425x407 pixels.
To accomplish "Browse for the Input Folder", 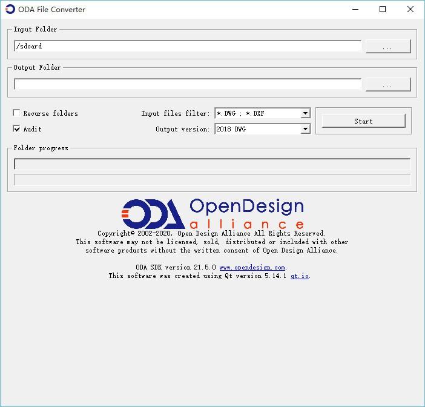I will (x=388, y=47).
